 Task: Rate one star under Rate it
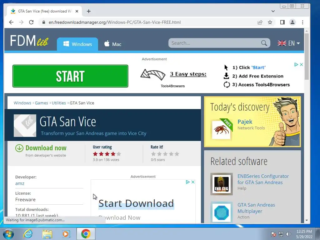click(153, 154)
